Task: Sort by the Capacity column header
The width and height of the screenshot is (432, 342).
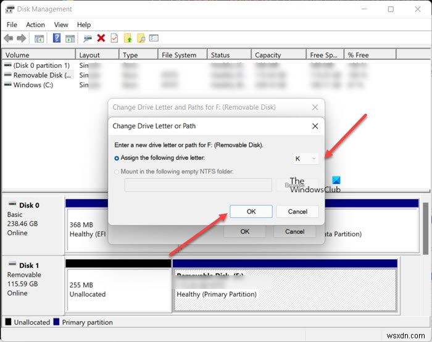Action: click(279, 55)
